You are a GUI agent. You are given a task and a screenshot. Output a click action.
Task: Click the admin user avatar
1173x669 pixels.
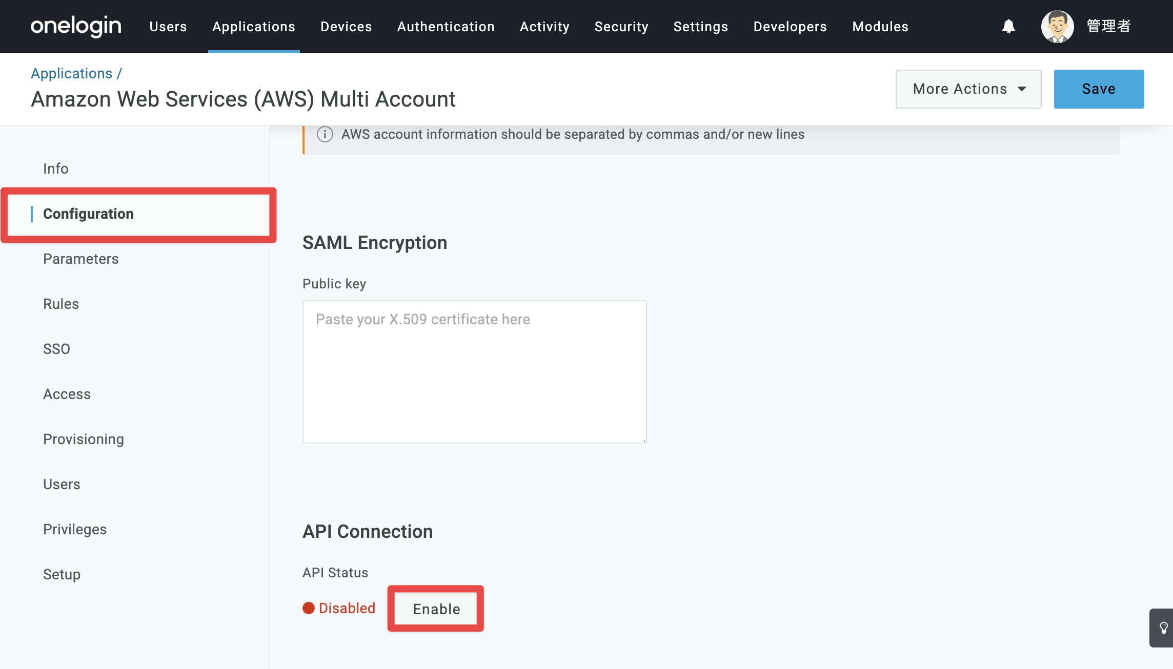[1057, 26]
